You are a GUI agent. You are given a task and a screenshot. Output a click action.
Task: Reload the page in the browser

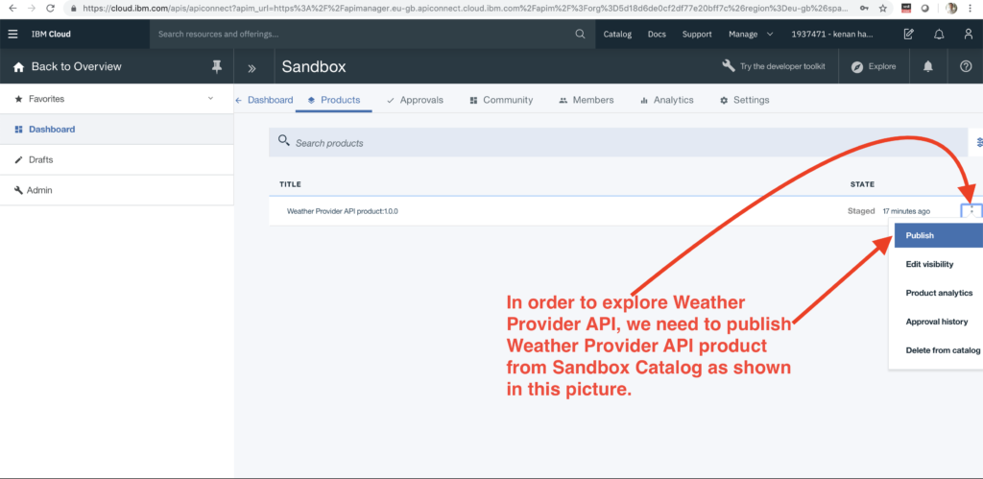point(51,9)
